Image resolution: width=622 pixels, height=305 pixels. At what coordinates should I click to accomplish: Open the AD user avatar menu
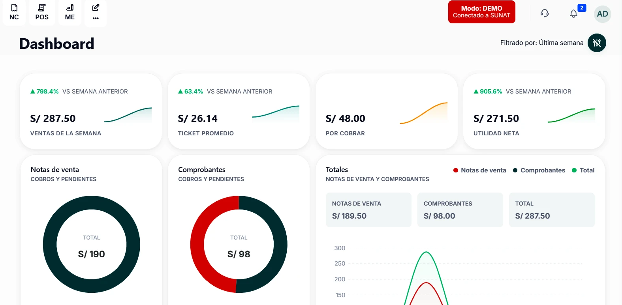coord(602,14)
